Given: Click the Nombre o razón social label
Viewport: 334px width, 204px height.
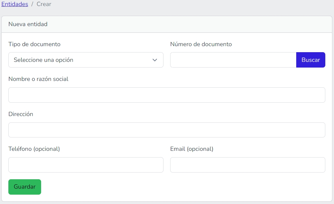Looking at the screenshot, I should point(38,79).
